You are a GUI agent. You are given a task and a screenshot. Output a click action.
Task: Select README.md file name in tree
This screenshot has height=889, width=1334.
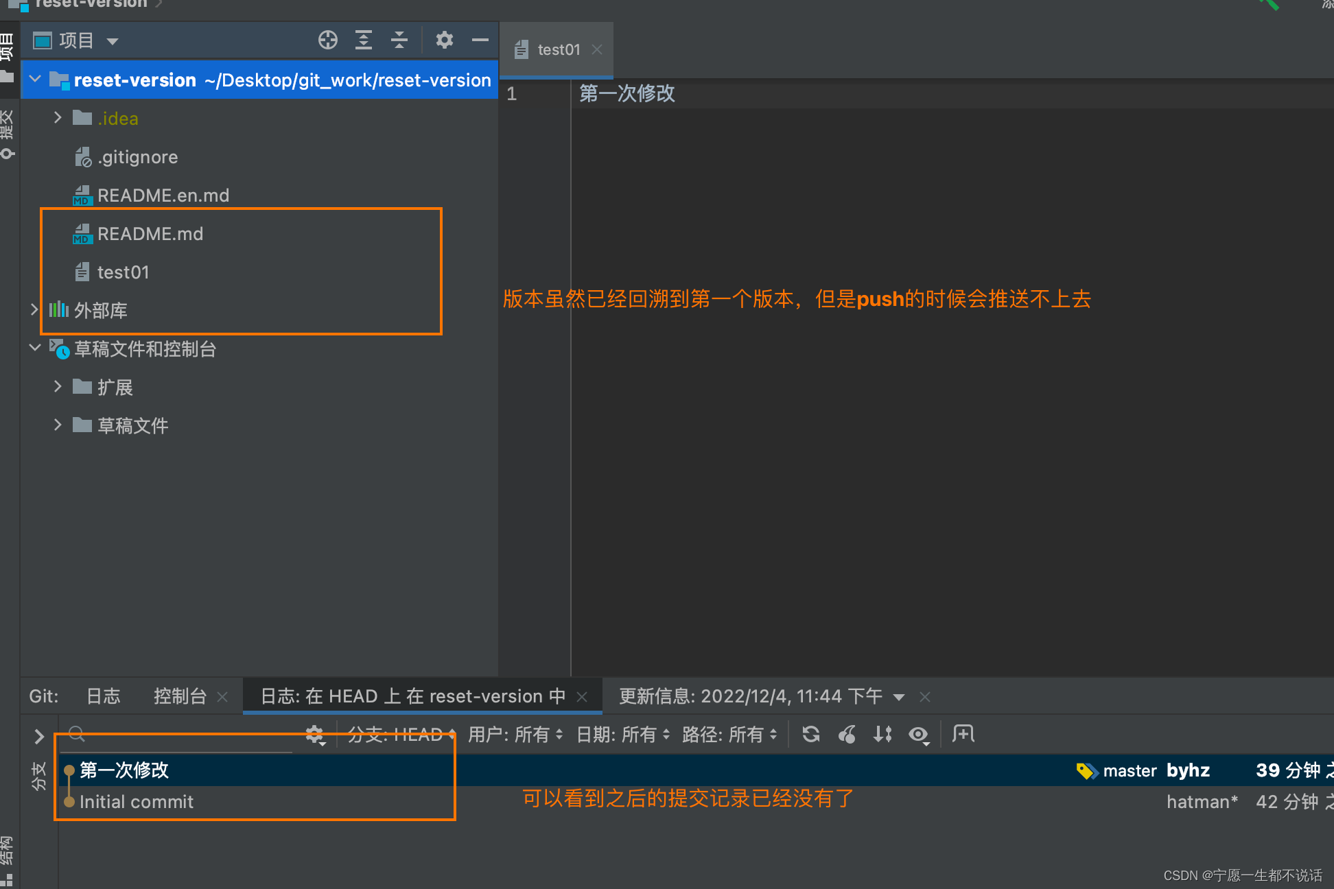(150, 234)
